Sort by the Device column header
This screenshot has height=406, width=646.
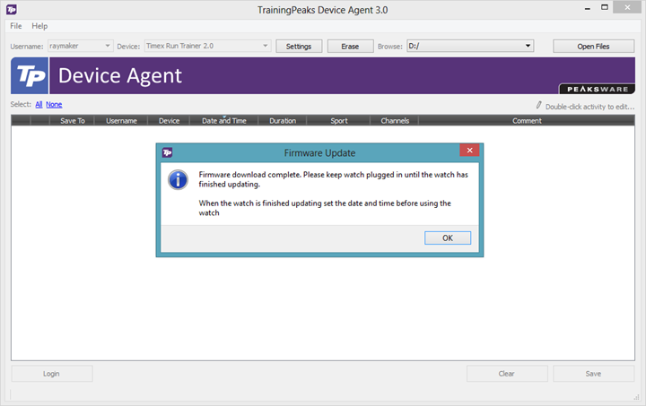pyautogui.click(x=169, y=120)
